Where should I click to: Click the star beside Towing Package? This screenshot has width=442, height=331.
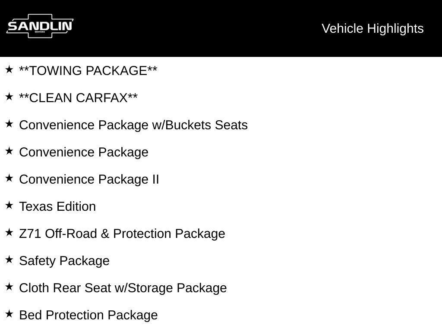9,70
